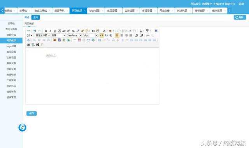Pick font color with A swatch
The width and height of the screenshot is (249, 148).
point(104,31)
